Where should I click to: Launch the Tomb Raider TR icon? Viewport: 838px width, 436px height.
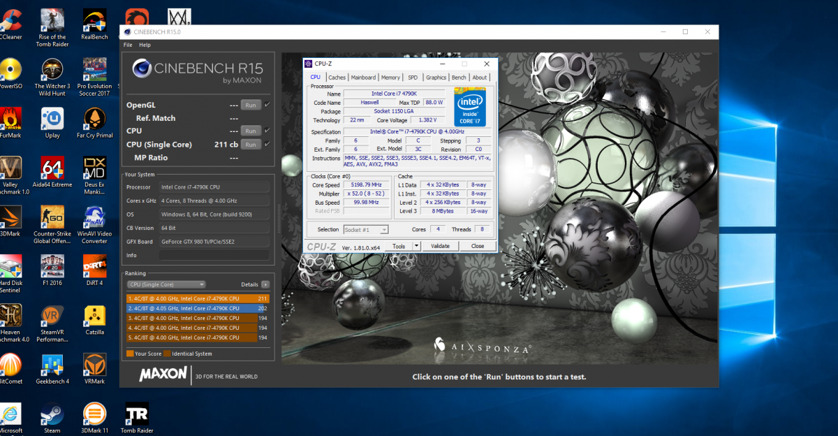136,417
